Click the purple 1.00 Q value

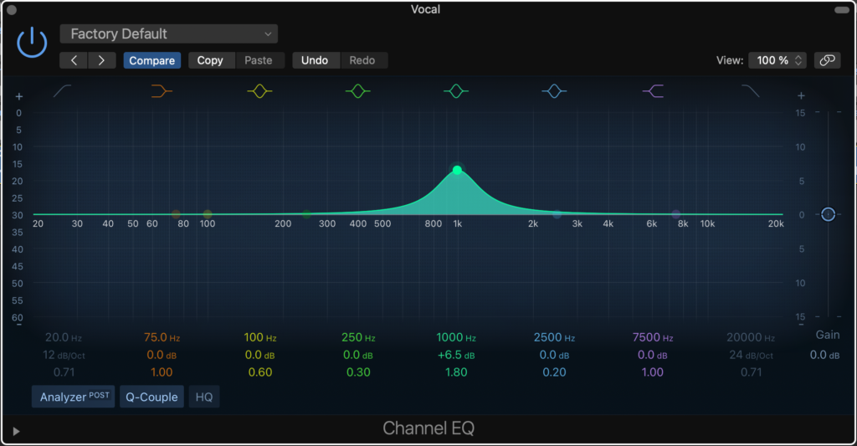653,372
